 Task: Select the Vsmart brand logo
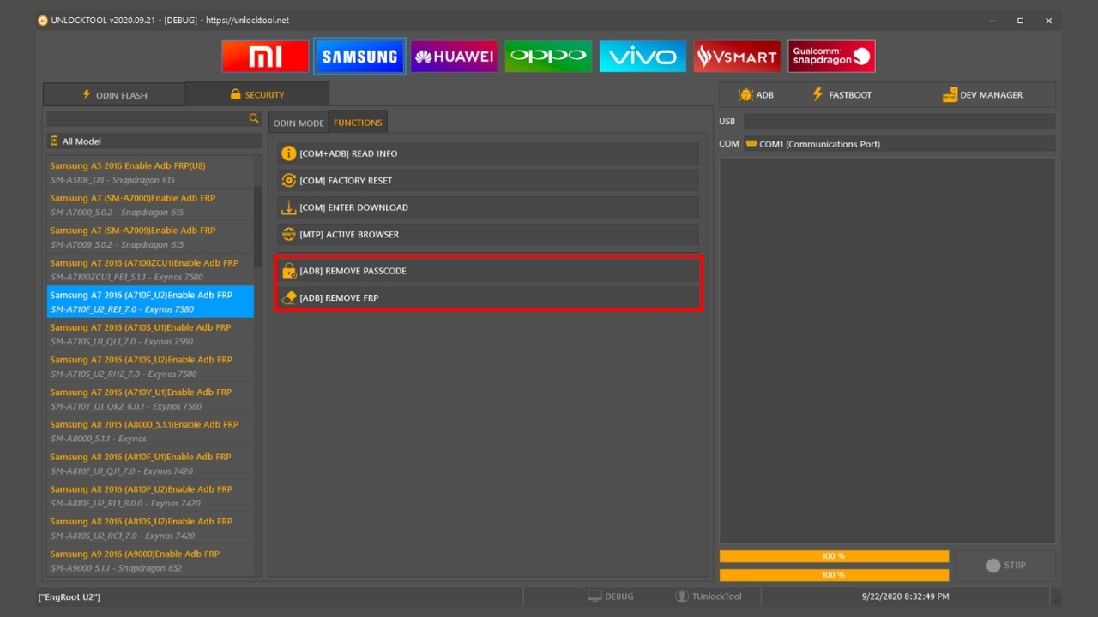point(737,57)
